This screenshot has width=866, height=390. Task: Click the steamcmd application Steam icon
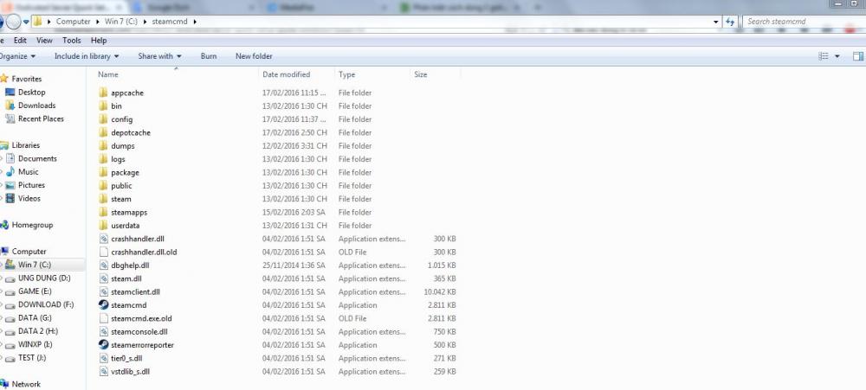coord(103,305)
